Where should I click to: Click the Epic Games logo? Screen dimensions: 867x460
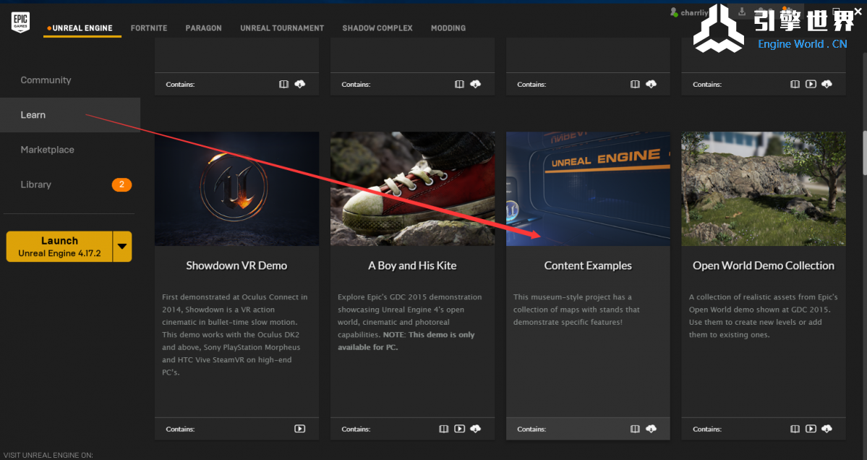coord(20,22)
